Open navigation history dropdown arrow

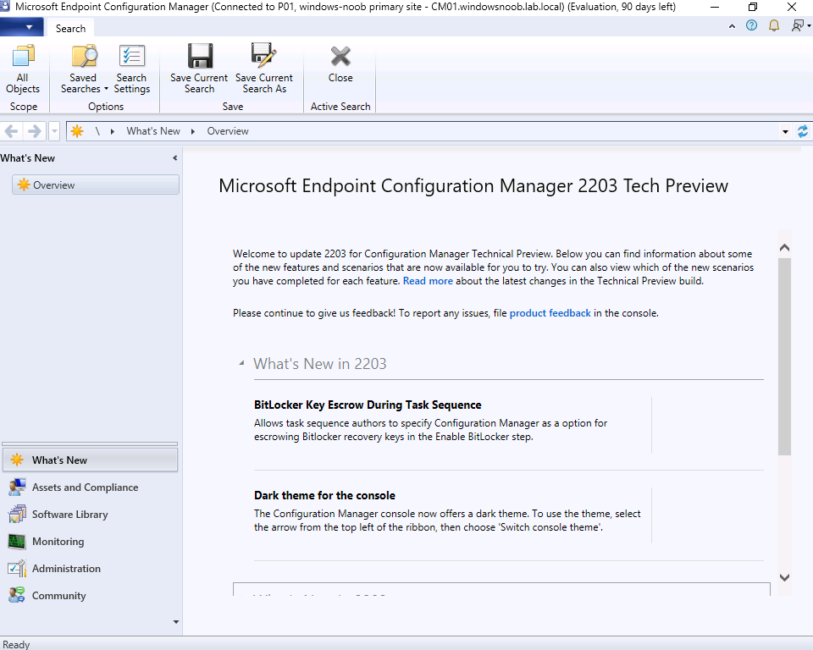point(54,131)
